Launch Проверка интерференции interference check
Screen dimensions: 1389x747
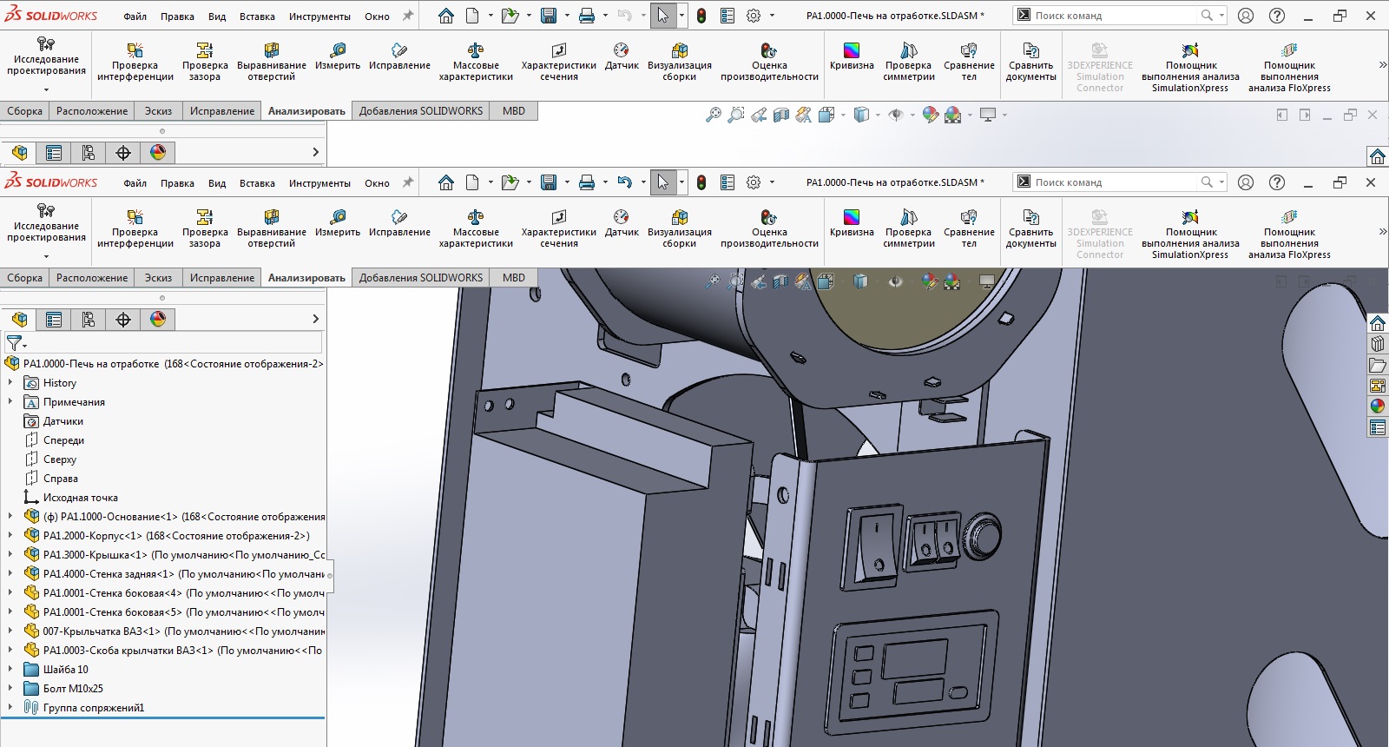[135, 228]
